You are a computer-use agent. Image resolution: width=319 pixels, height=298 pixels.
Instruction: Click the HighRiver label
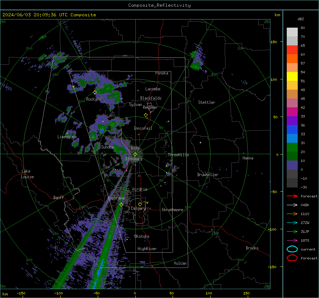point(147,249)
